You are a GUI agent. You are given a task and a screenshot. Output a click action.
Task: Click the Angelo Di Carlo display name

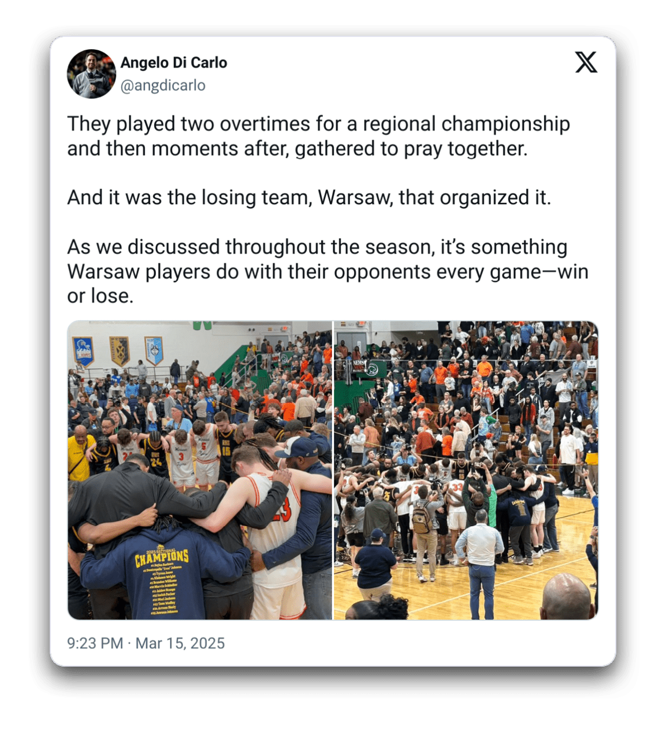[x=174, y=62]
